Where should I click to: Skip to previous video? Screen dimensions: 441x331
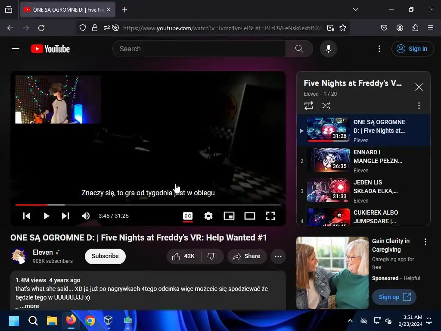coord(27,216)
